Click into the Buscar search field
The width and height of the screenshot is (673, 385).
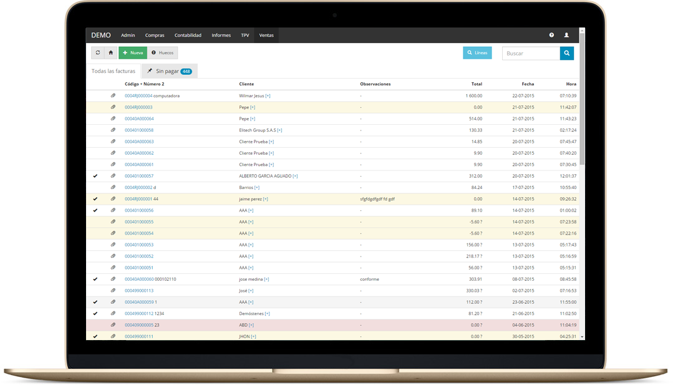coord(531,53)
